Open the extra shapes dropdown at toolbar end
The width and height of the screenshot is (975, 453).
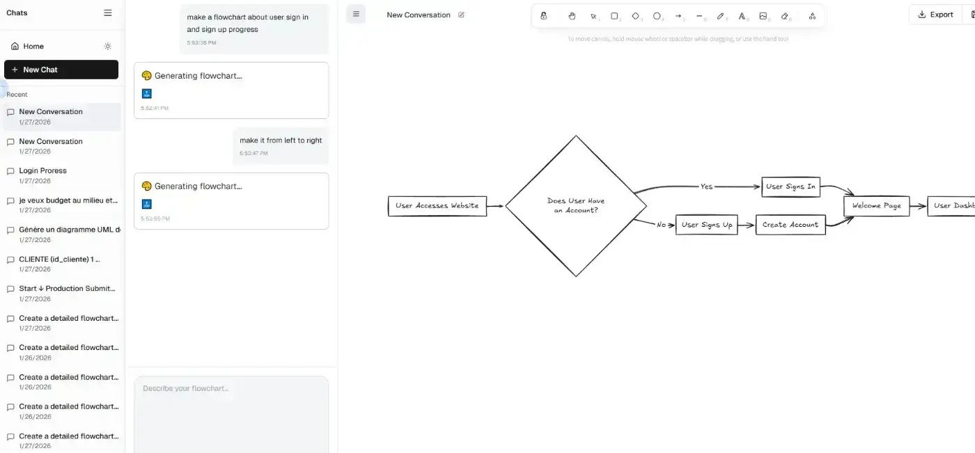tap(811, 15)
